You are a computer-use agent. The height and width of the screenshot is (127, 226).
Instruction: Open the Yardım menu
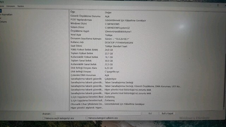click(x=20, y=6)
